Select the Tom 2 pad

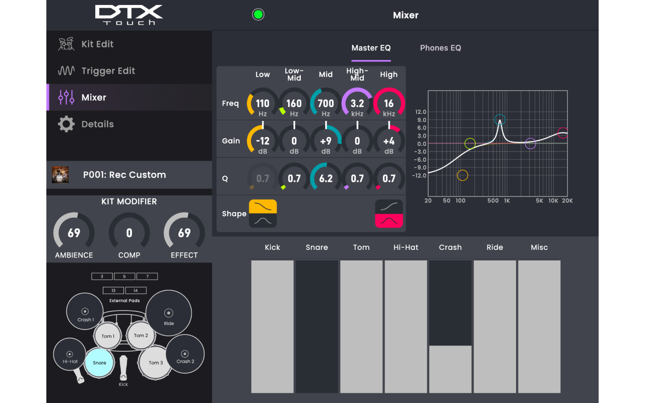pyautogui.click(x=141, y=335)
